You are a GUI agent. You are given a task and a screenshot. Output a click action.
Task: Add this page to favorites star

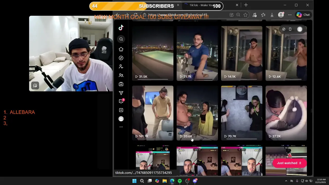245,15
